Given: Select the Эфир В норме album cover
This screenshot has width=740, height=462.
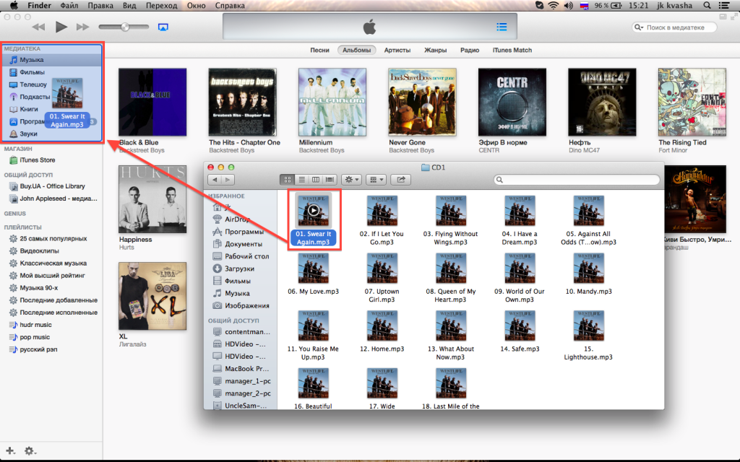Looking at the screenshot, I should (x=512, y=102).
